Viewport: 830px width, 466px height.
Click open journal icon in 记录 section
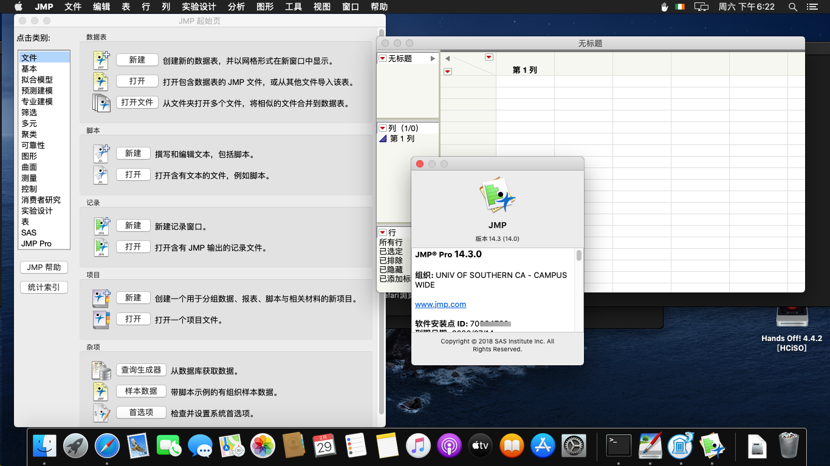coord(101,247)
